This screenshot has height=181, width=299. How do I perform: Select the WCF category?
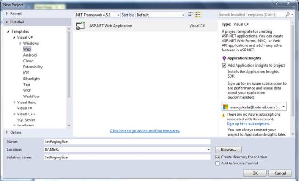tap(27, 90)
